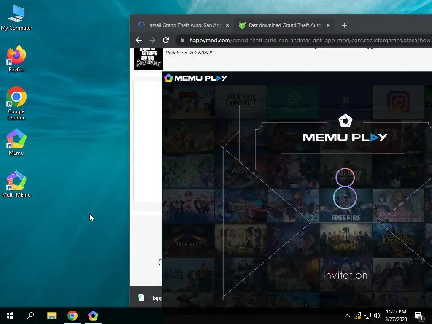Open the network status tray icon
Screen dimensions: 432x324
pyautogui.click(x=367, y=316)
